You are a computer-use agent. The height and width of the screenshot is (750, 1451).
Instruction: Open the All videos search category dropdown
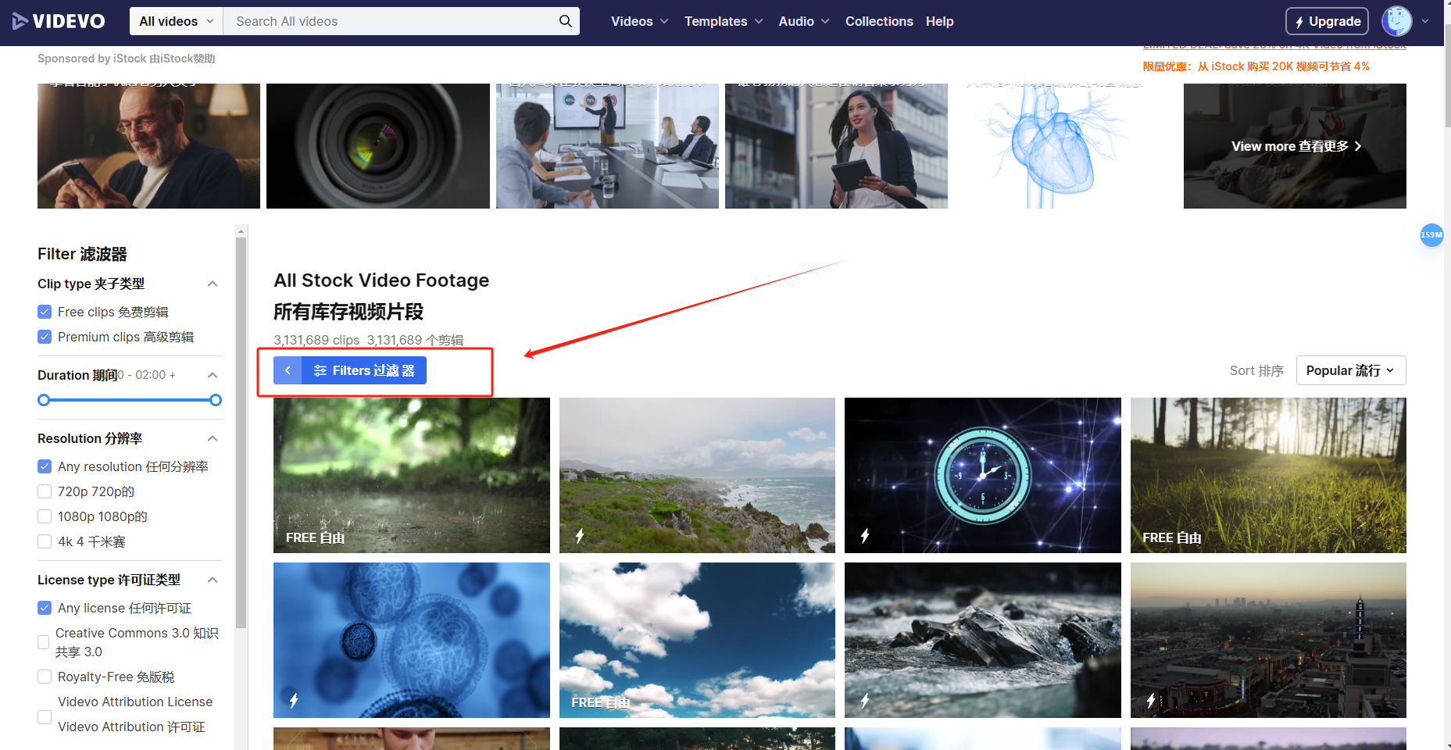pos(177,21)
